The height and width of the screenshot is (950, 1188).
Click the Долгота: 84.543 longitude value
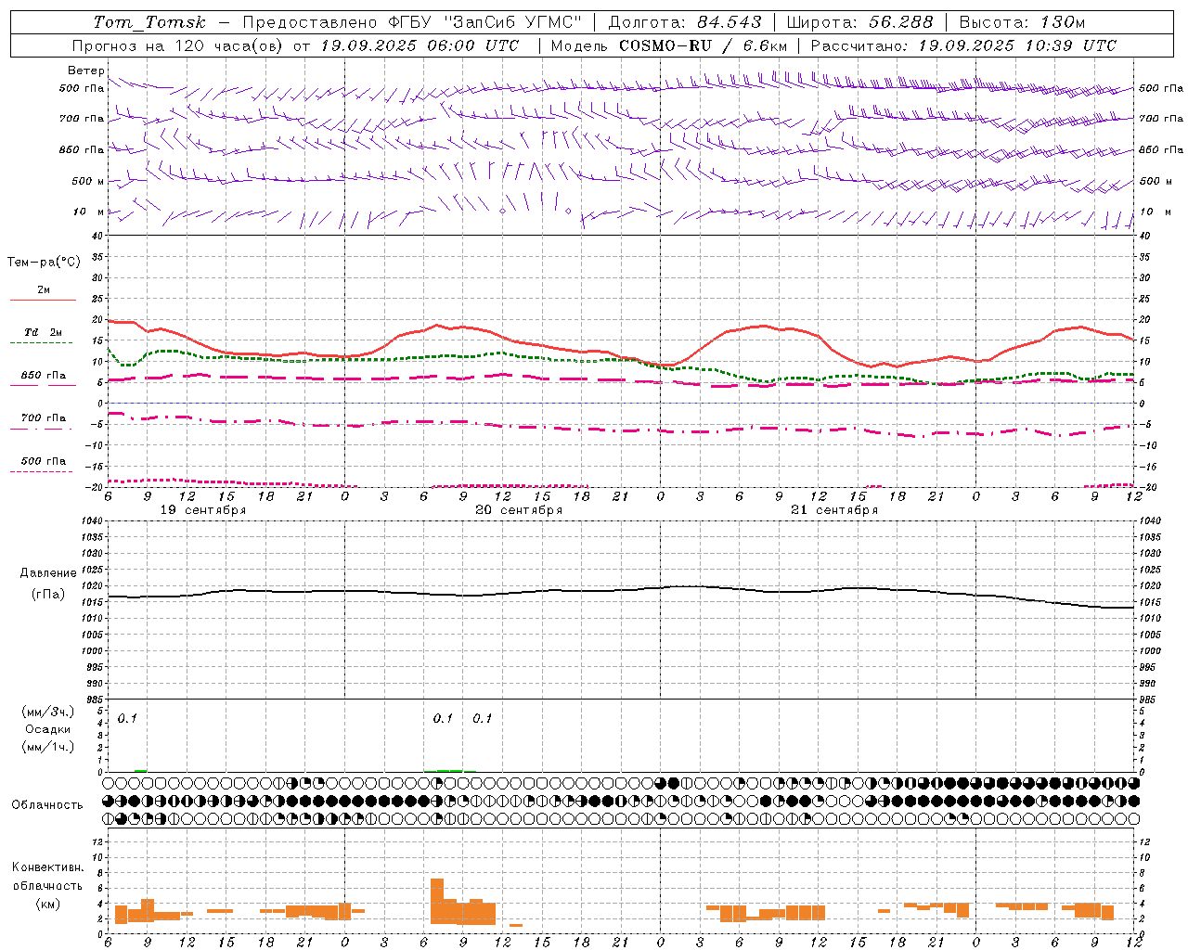[x=685, y=22]
